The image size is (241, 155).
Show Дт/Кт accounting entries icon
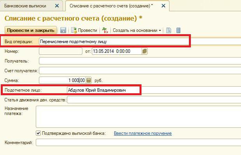[x=105, y=30]
